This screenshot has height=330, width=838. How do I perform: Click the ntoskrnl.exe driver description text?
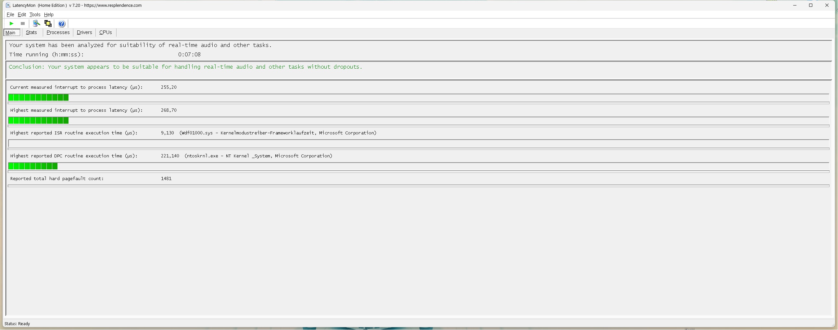[x=259, y=156]
